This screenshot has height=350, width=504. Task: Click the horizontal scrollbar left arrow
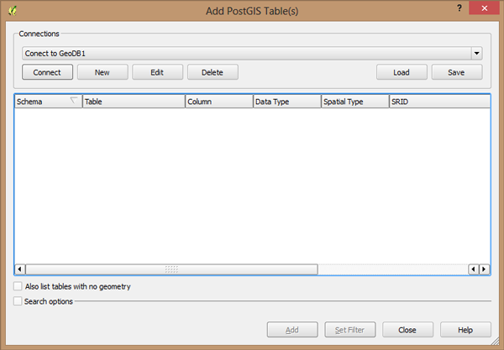20,269
